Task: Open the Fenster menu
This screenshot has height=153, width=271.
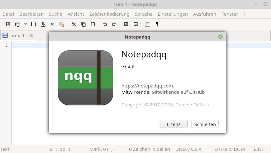Action: (x=230, y=14)
